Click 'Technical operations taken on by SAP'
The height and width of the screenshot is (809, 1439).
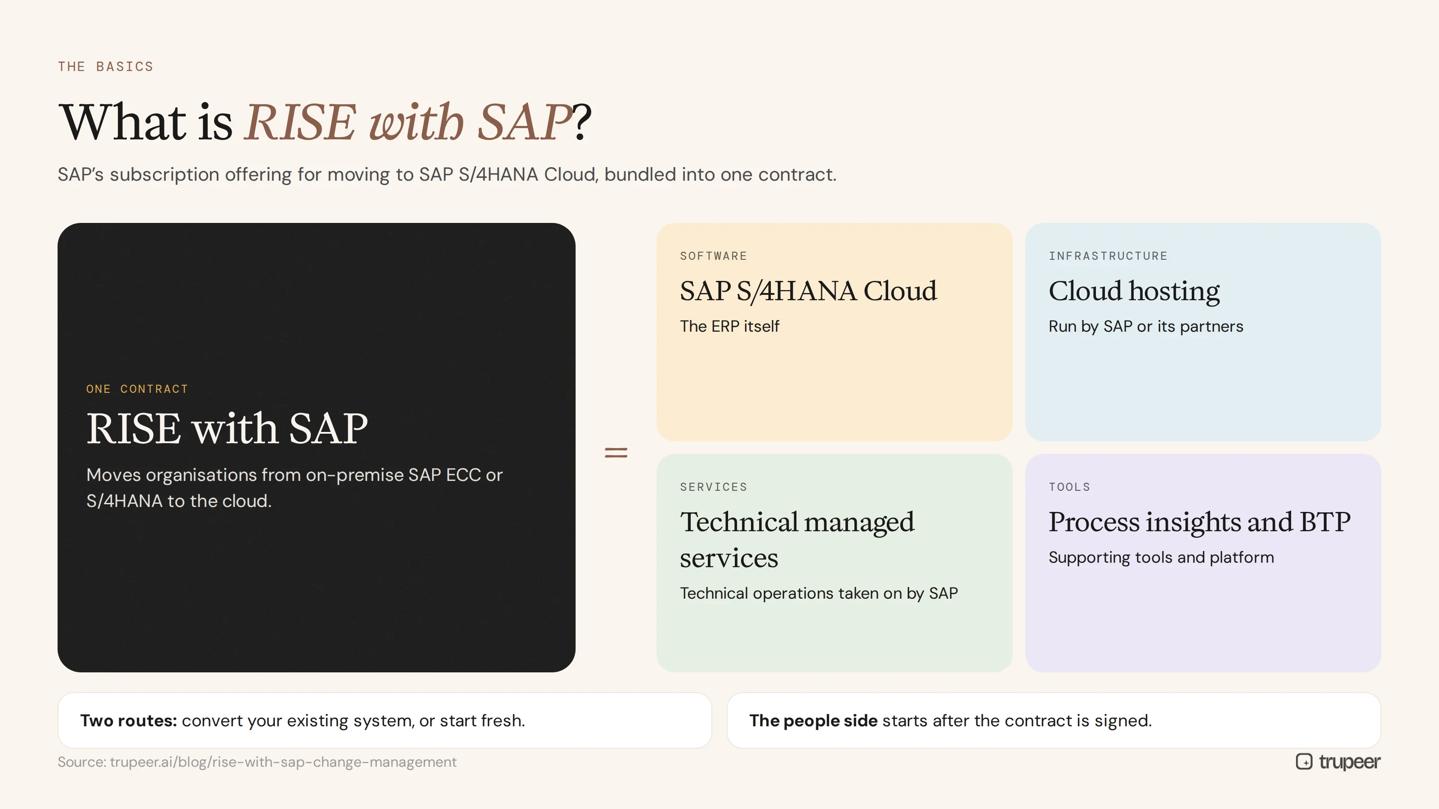(819, 593)
